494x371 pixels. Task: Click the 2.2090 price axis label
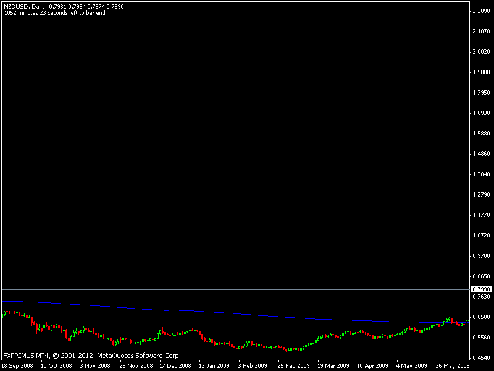[480, 11]
